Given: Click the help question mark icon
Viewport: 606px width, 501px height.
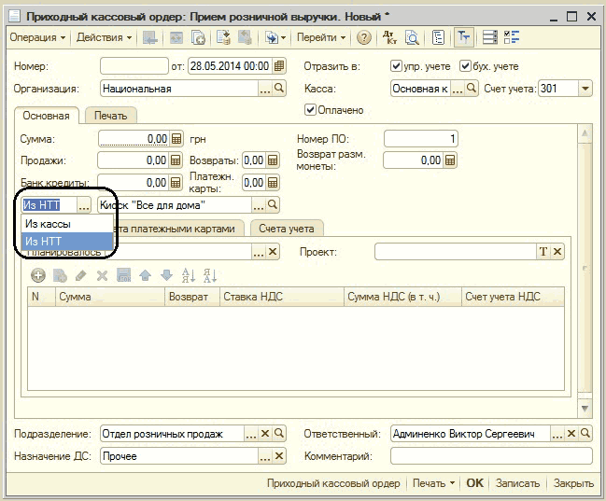Looking at the screenshot, I should point(364,37).
